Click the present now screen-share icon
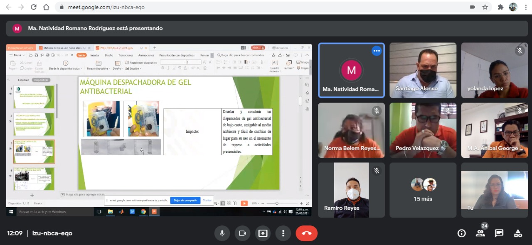The image size is (532, 245). click(263, 233)
